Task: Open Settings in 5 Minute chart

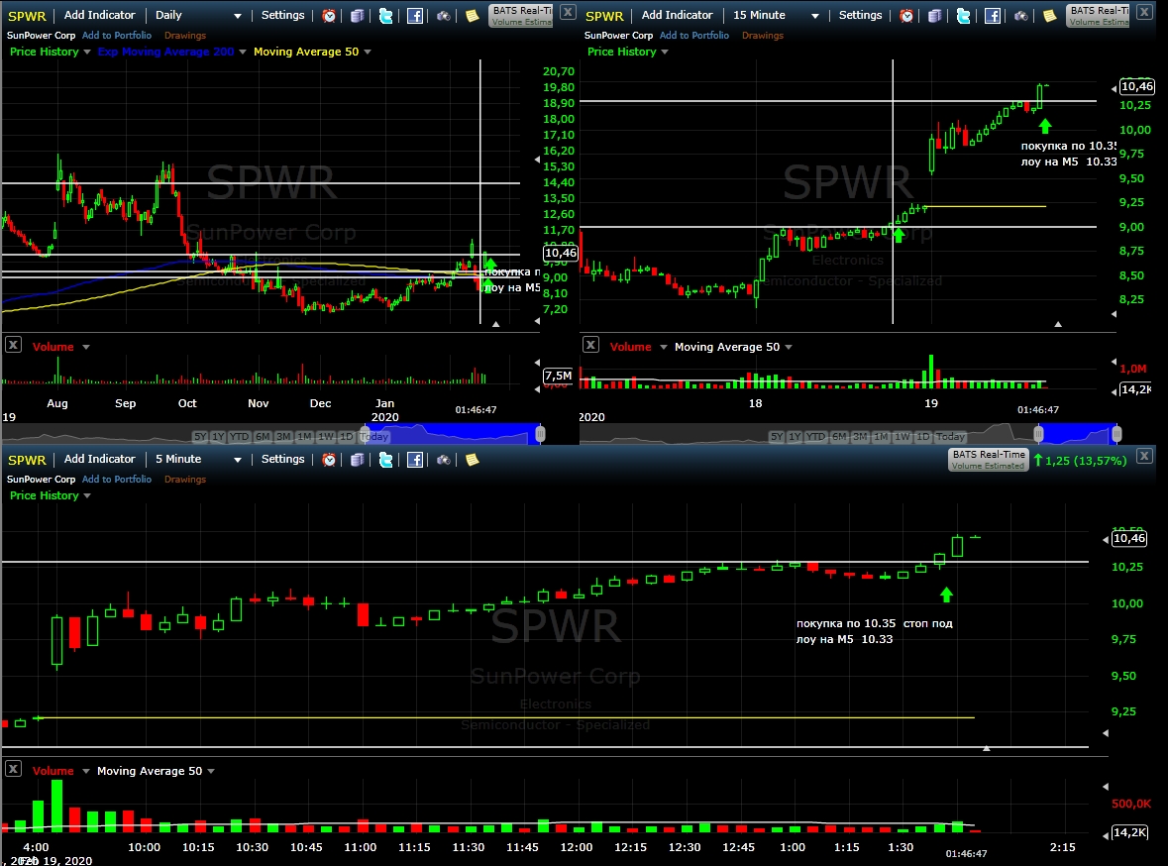Action: pos(282,459)
